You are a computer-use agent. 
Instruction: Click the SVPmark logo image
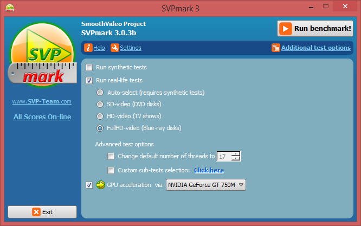click(42, 55)
